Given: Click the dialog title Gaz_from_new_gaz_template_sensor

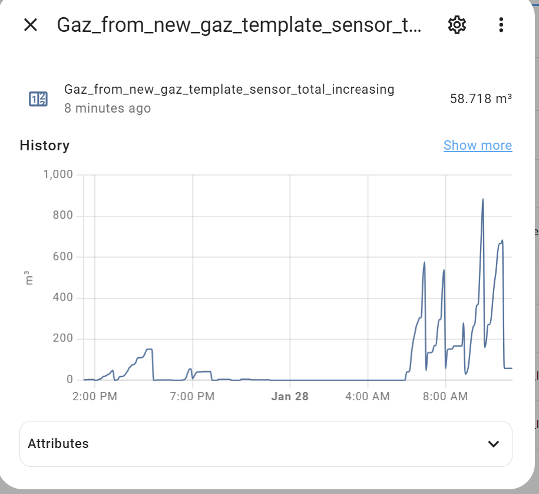Looking at the screenshot, I should [239, 25].
